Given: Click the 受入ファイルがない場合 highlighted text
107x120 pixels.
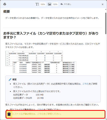Looking at the screenshot, I should (37, 114).
